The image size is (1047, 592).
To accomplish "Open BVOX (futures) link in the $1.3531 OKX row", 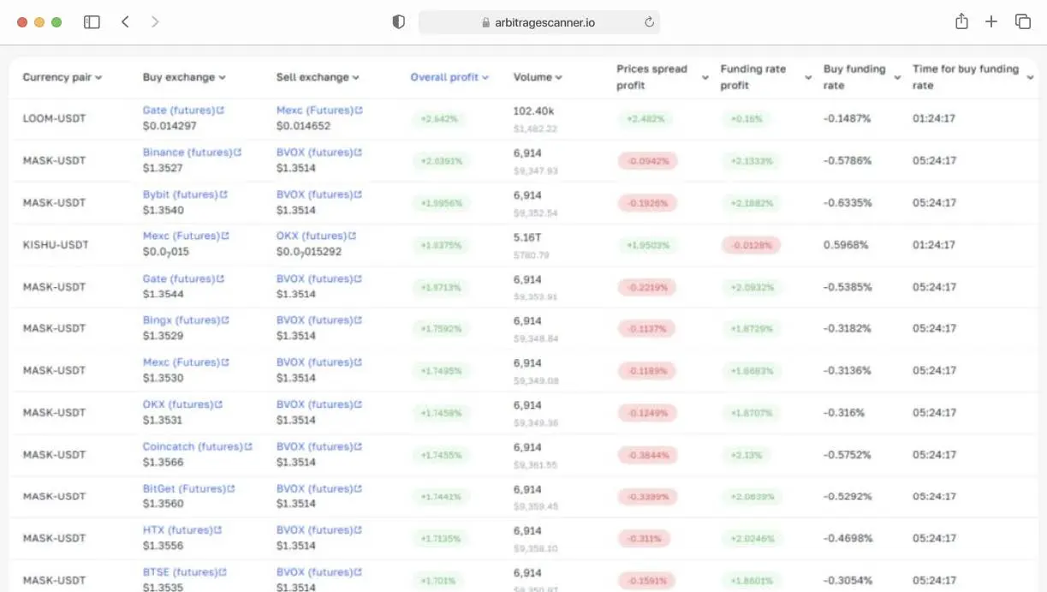I will click(x=314, y=404).
